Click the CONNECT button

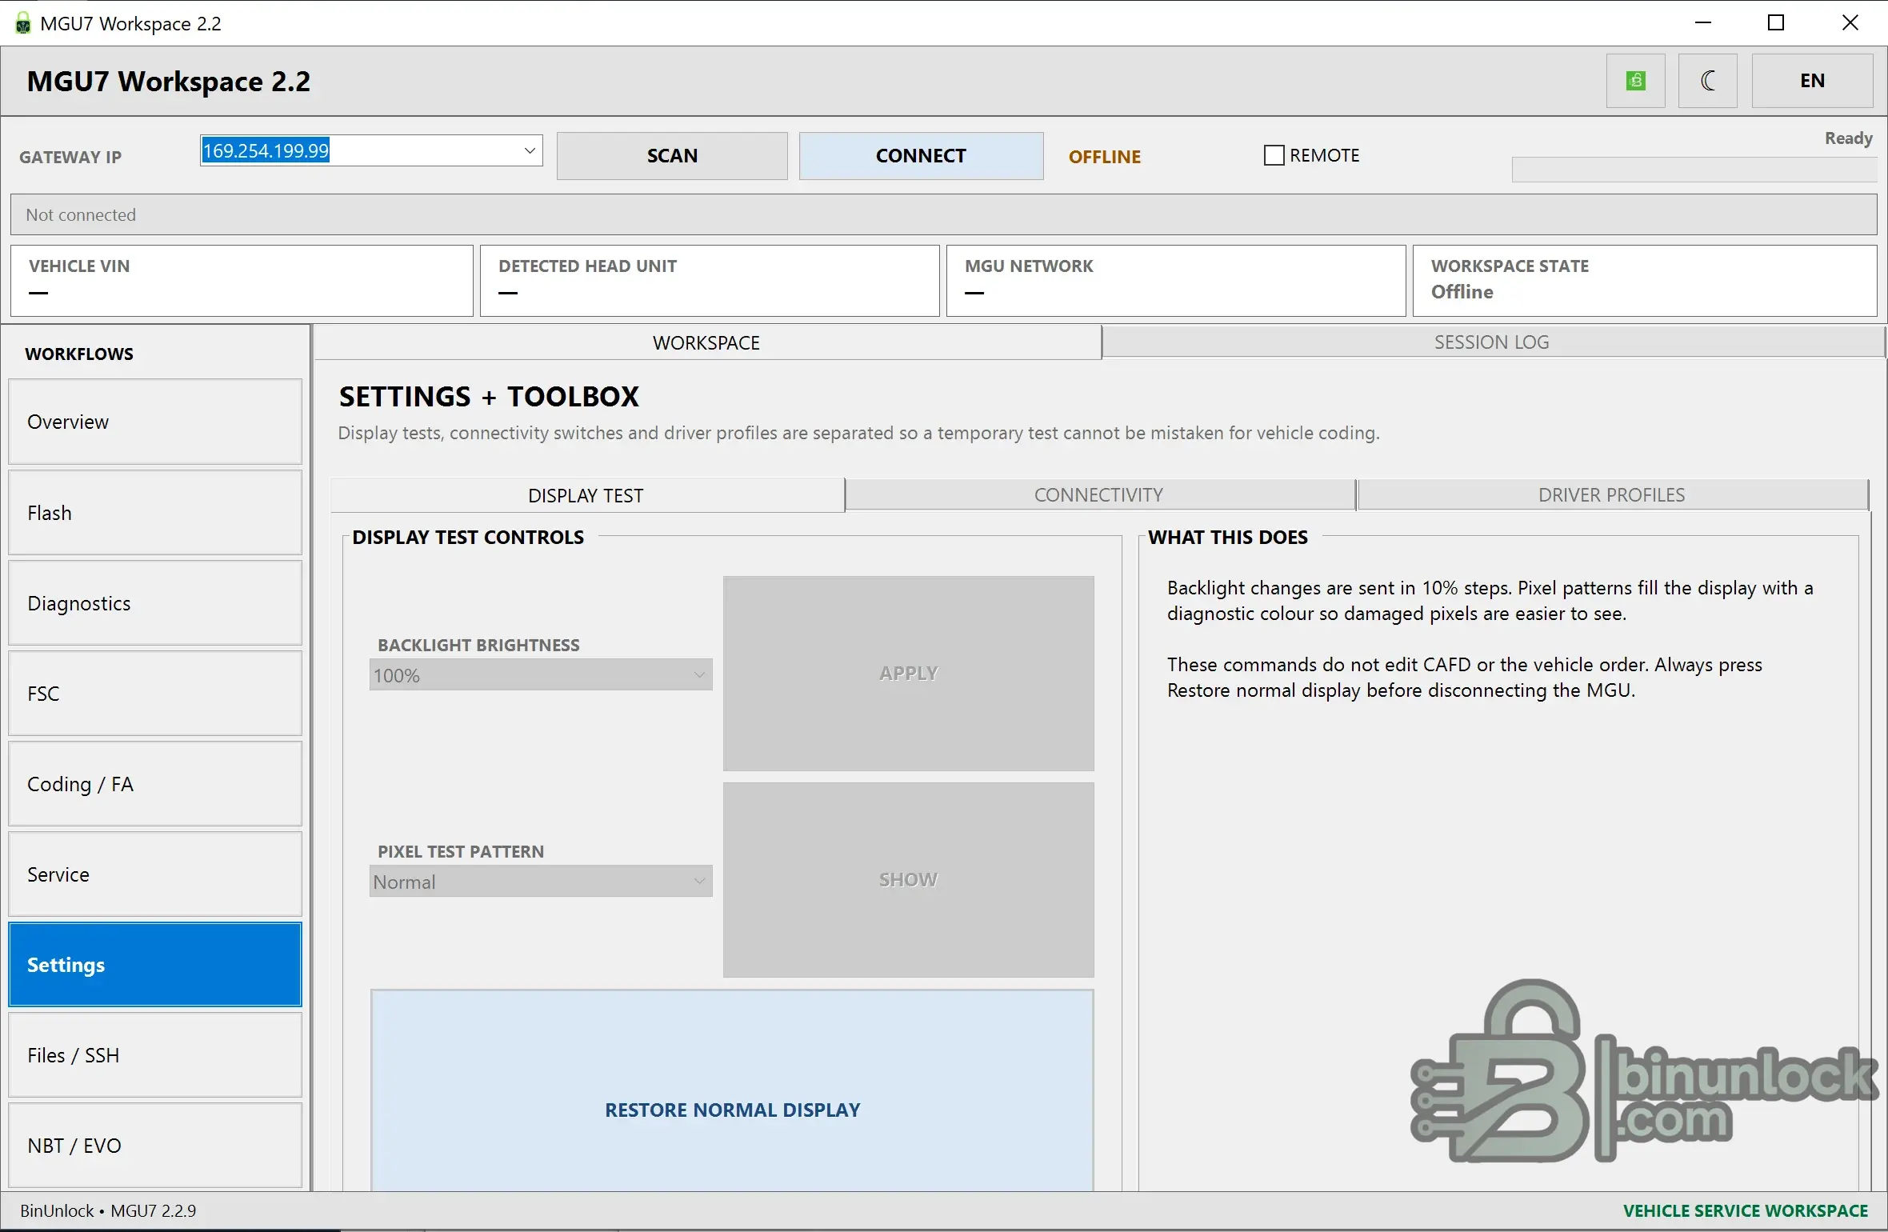pos(921,156)
